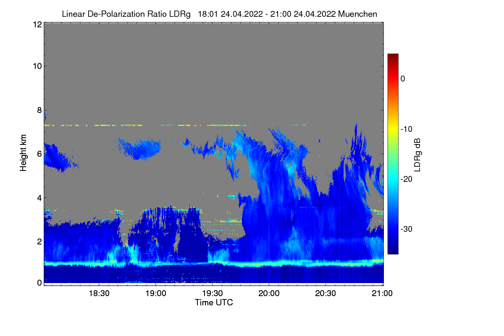Click colorbar tick label '0'
Screen dimensions: 504x336
coord(403,79)
